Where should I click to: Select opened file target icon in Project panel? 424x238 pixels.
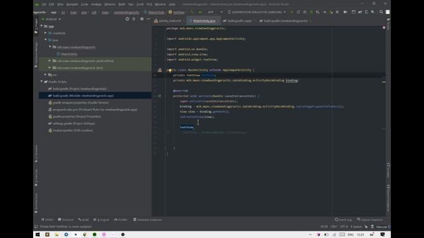tap(127, 19)
